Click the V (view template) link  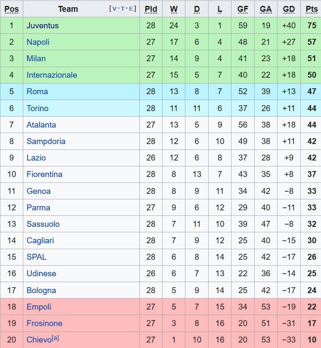[x=114, y=8]
